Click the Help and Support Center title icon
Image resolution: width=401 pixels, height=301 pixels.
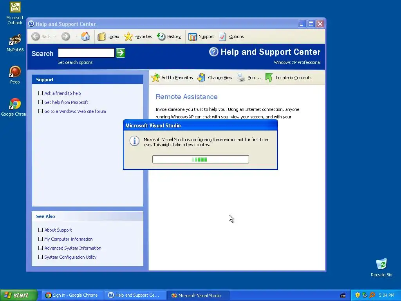click(x=31, y=24)
